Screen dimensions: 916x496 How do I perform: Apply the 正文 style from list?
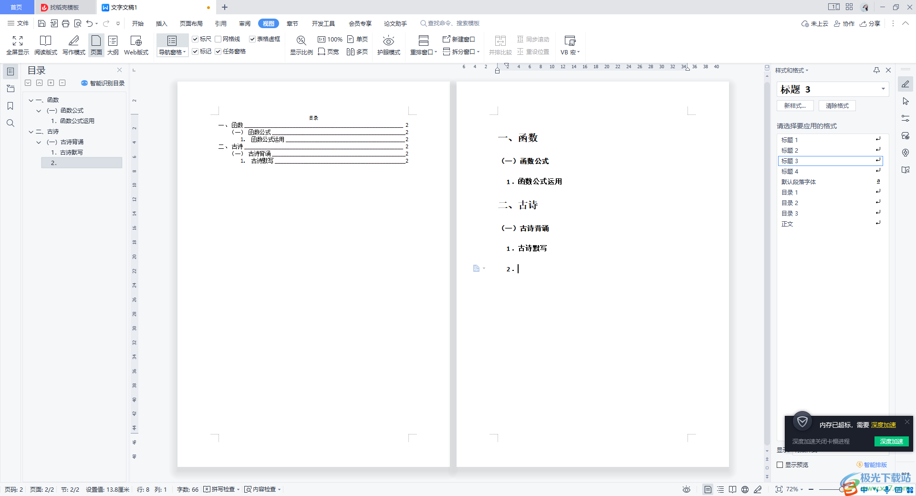click(x=830, y=224)
